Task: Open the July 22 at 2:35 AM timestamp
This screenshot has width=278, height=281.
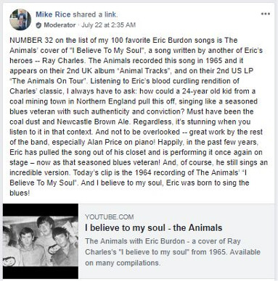Action: click(108, 25)
